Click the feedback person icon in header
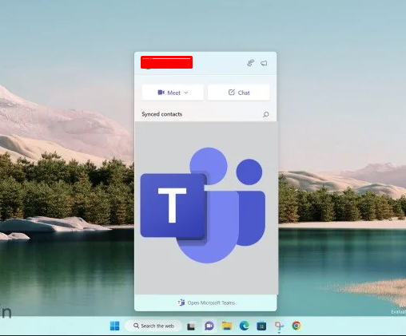The image size is (406, 336). pyautogui.click(x=250, y=63)
